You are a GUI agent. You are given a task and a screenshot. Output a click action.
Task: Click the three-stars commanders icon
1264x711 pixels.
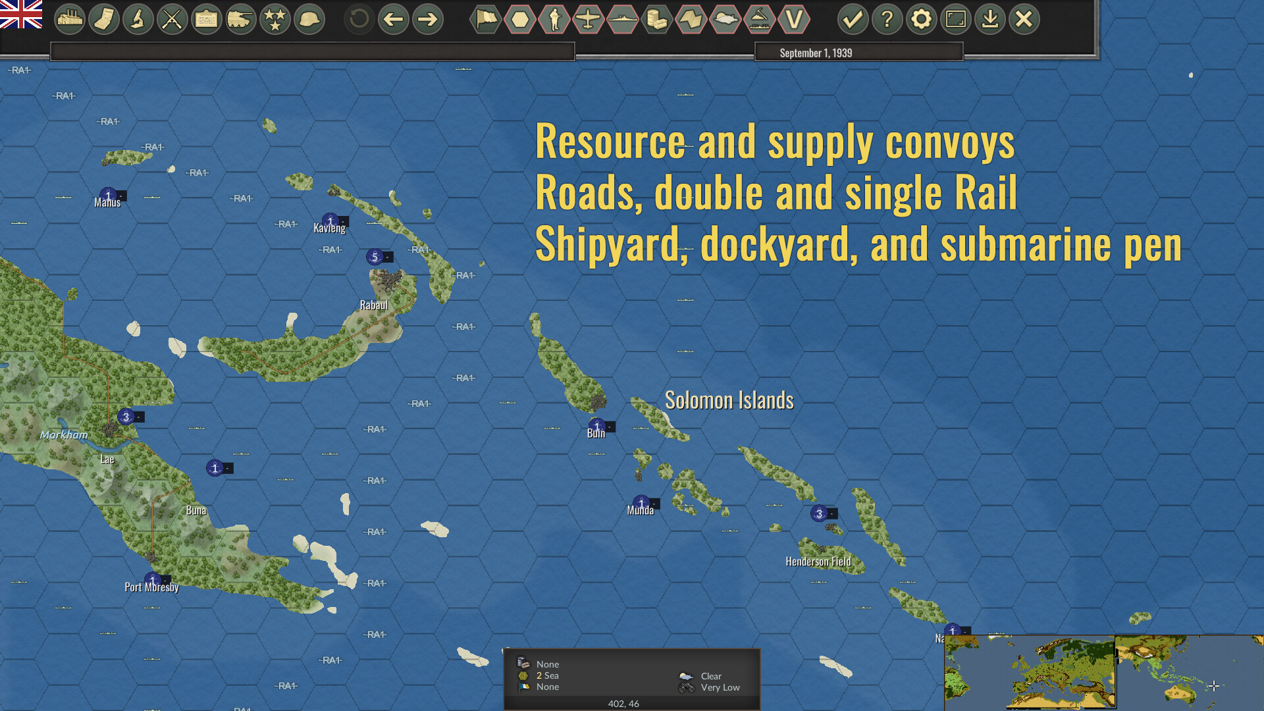275,20
